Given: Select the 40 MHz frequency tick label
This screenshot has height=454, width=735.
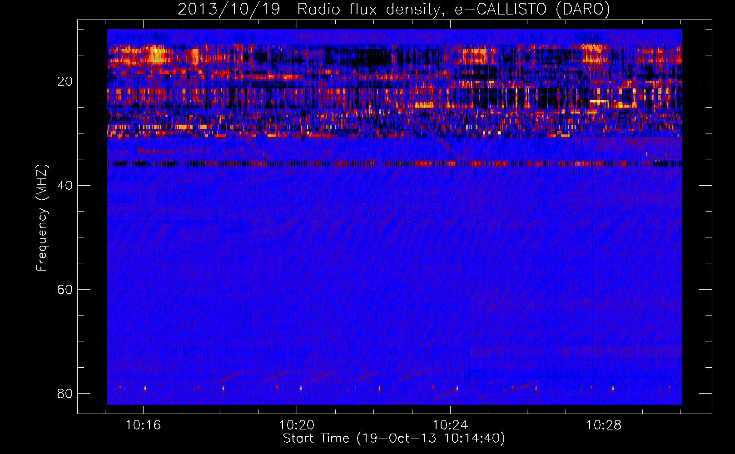Looking at the screenshot, I should [65, 185].
